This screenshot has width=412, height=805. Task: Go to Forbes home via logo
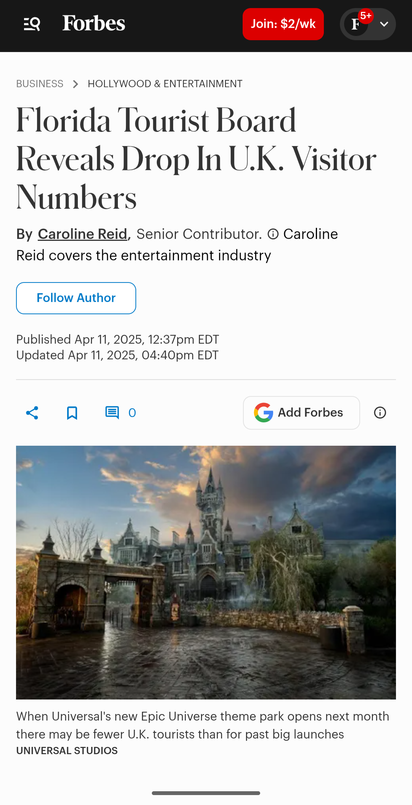click(x=94, y=23)
